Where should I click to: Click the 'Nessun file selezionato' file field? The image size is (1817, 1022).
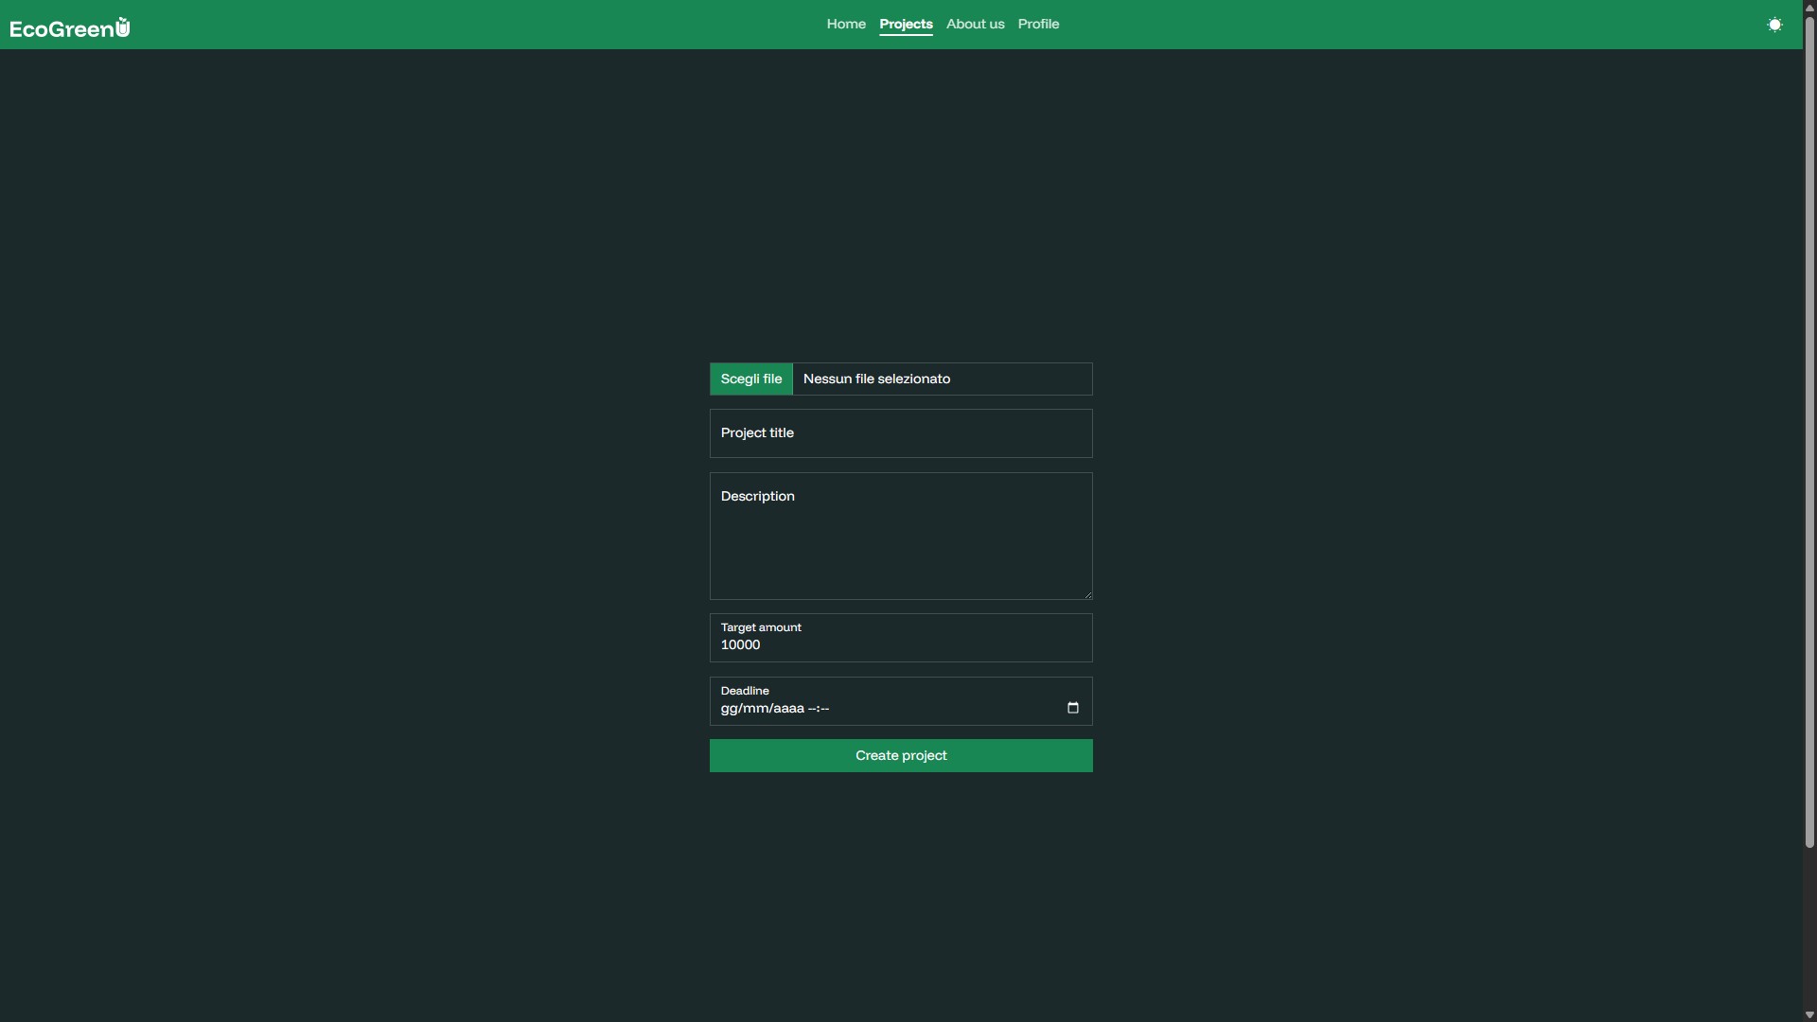(942, 379)
